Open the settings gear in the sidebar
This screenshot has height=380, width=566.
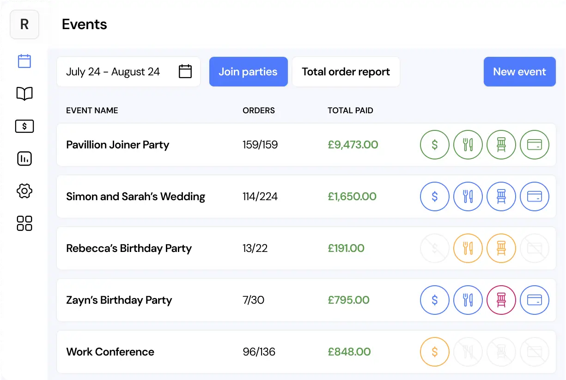[24, 191]
